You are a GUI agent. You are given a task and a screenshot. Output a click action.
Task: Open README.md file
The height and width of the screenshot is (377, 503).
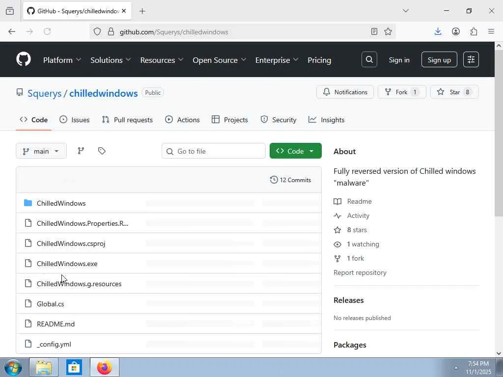point(56,324)
